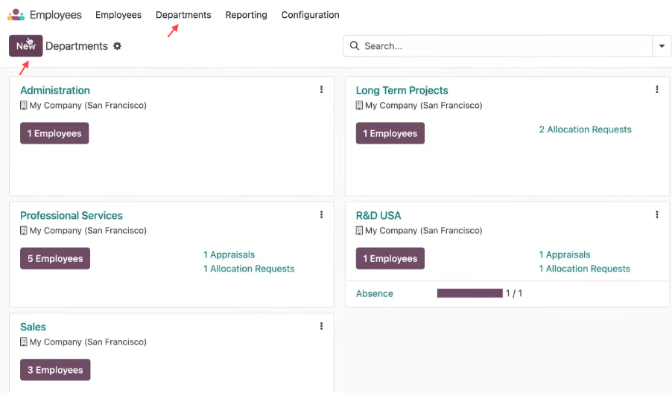Screen dimensions: 672x393
Task: Open R&D USA card kebab menu
Action: (657, 214)
